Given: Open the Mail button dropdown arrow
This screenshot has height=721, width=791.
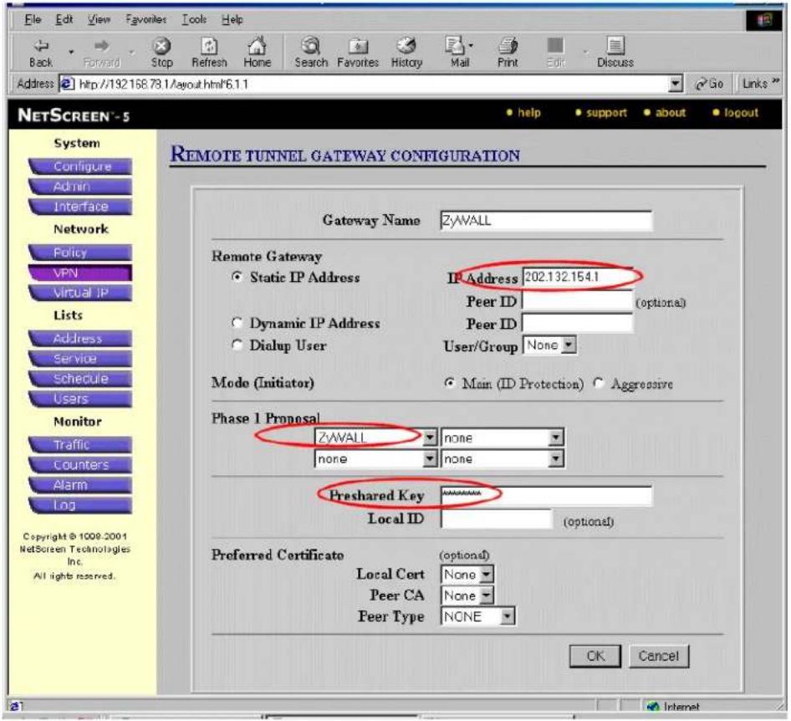Looking at the screenshot, I should (x=471, y=45).
